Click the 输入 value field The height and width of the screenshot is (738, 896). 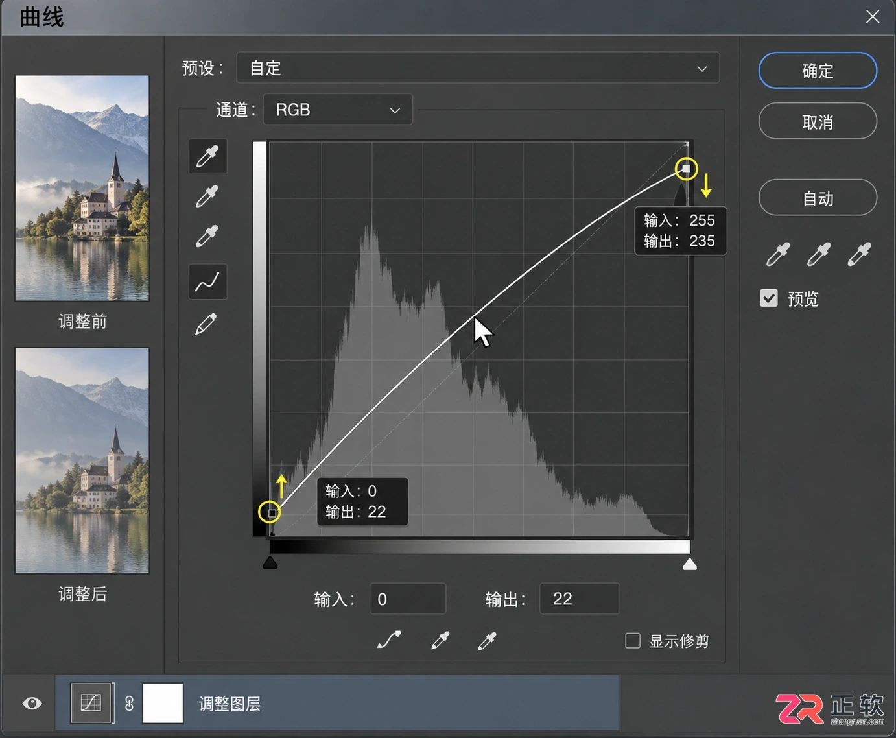[x=408, y=599]
